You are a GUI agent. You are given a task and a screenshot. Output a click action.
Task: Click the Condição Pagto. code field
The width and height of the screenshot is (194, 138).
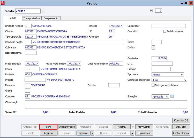(28, 42)
